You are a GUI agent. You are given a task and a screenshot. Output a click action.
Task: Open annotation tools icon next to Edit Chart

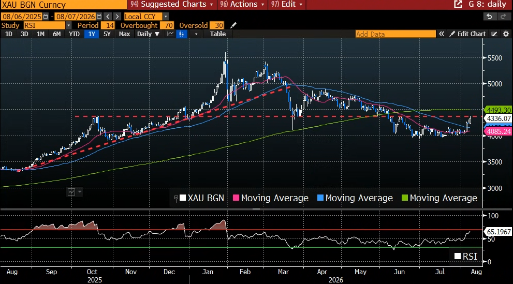tap(494, 34)
